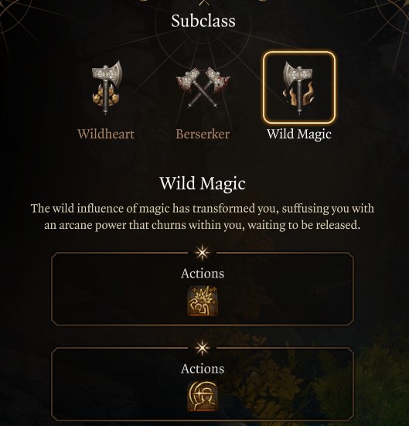
Task: Choose the Wildheart subclass label
Action: point(106,135)
